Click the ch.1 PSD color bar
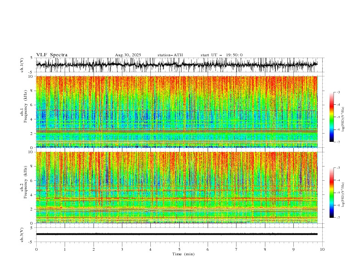This screenshot has width=363, height=280. (331, 117)
